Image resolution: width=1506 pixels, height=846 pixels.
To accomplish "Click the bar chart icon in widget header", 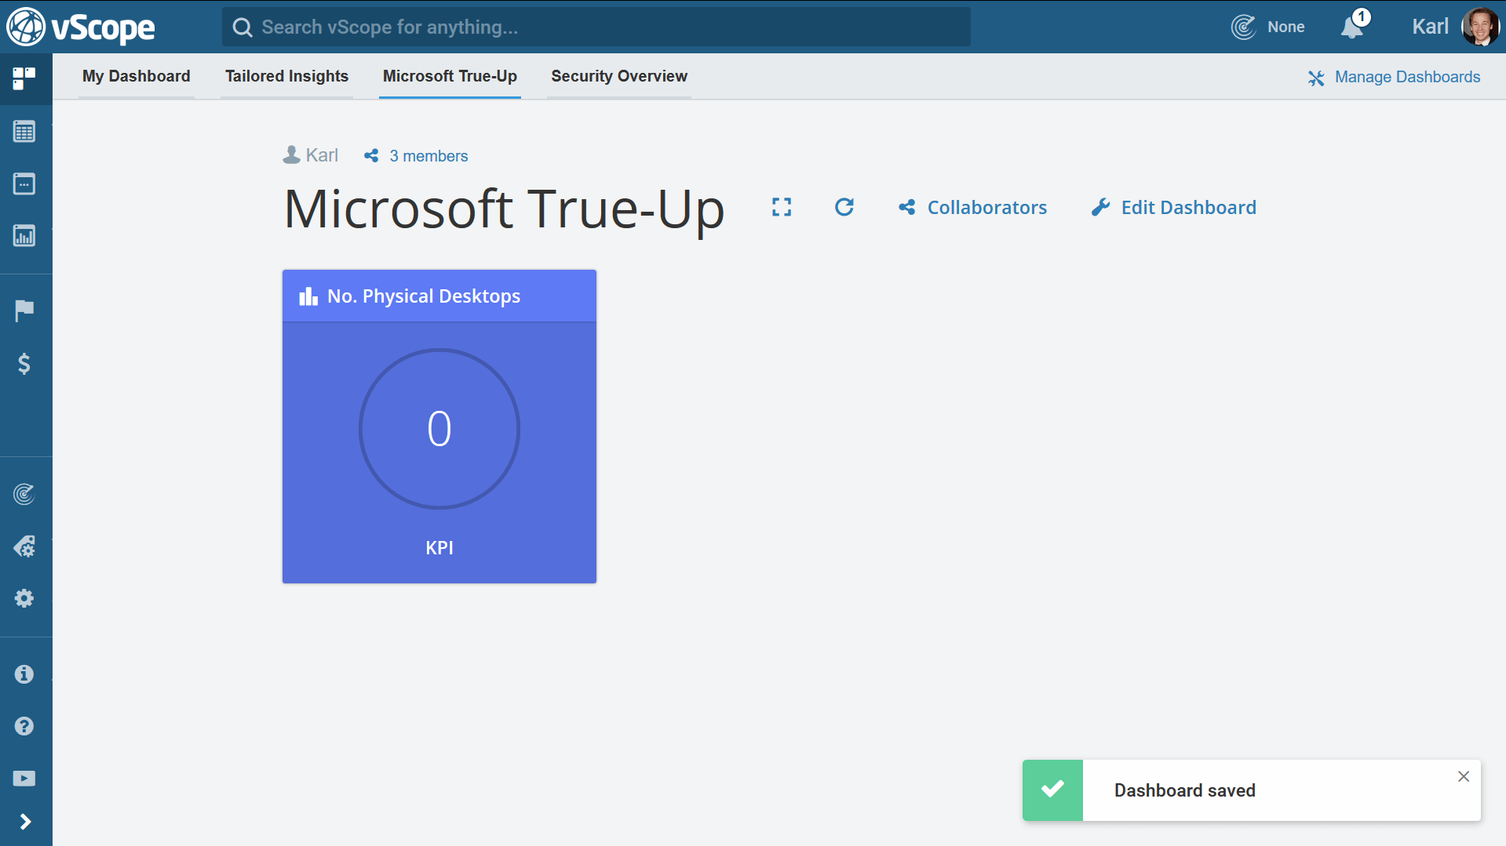I will (308, 296).
